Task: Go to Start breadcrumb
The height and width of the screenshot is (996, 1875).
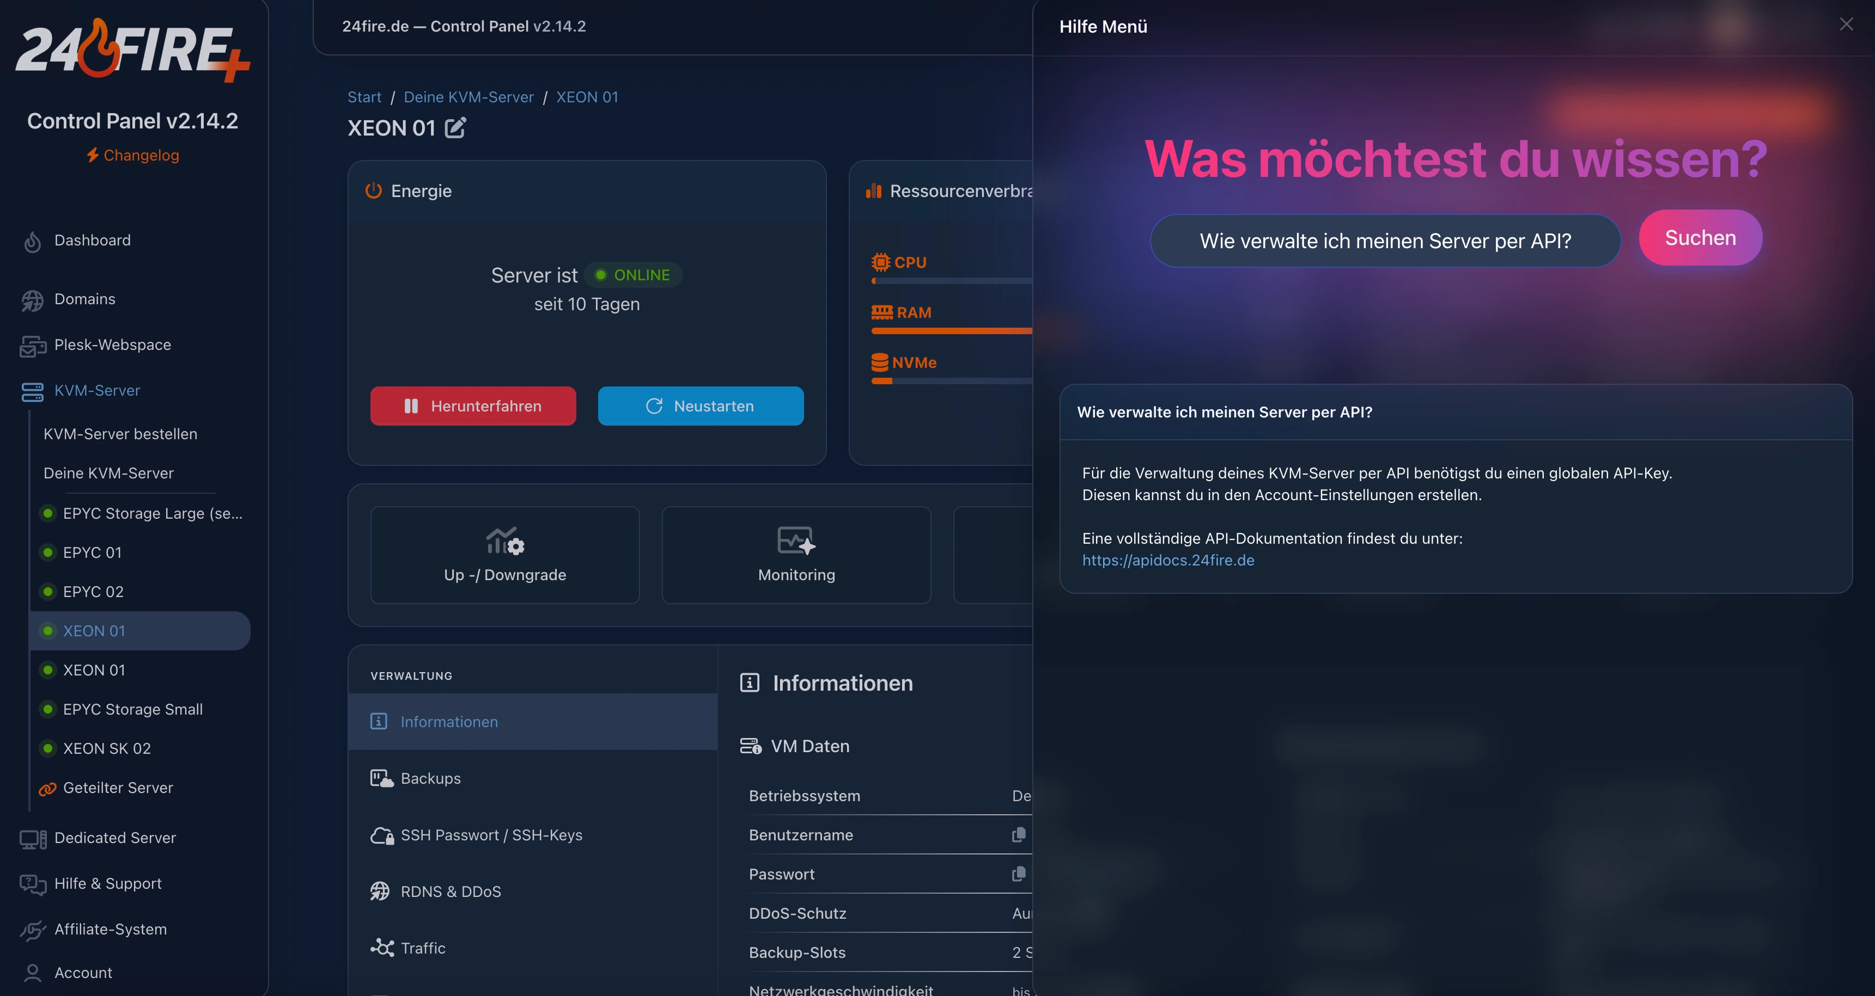Action: 364,97
